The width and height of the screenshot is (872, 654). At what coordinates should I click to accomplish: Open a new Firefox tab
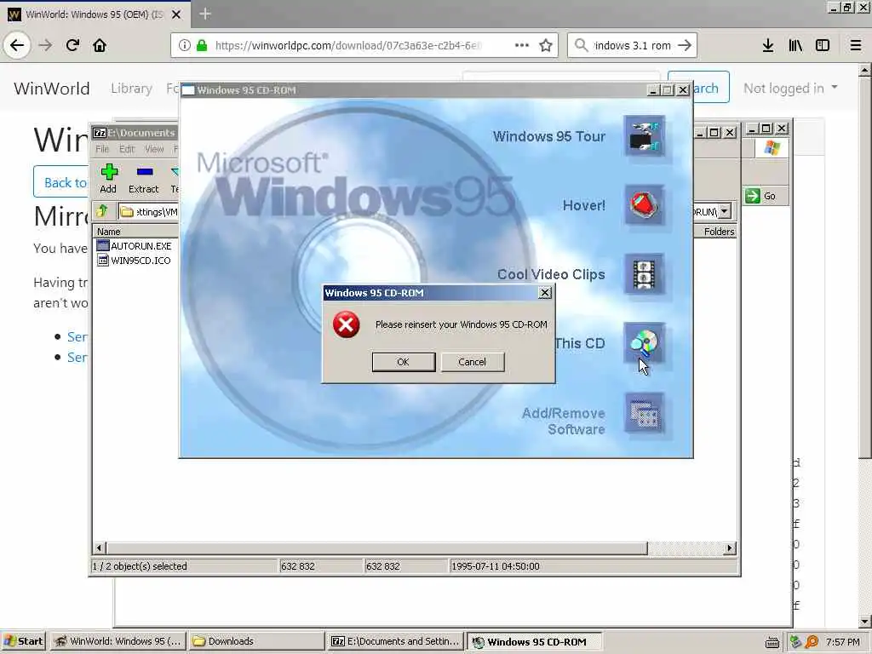pyautogui.click(x=204, y=14)
